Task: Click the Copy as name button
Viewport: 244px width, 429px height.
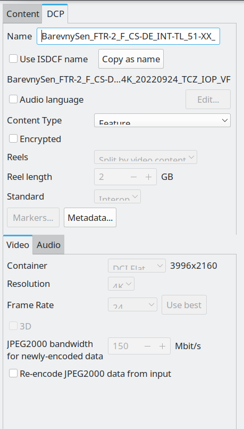Action: [131, 59]
